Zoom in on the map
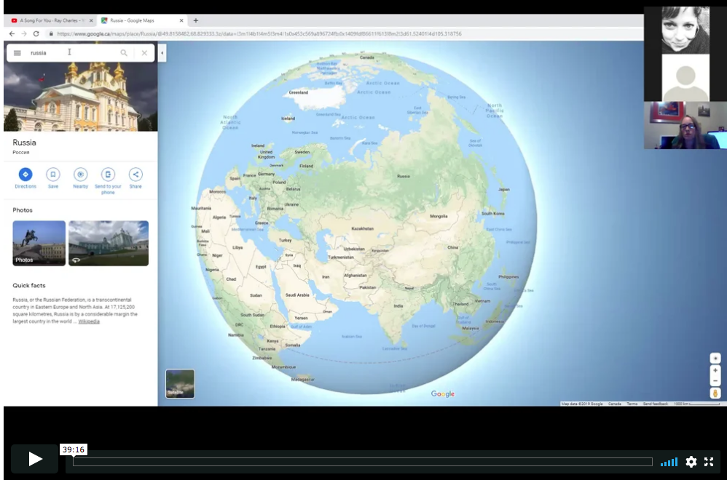The height and width of the screenshot is (480, 727). [715, 370]
